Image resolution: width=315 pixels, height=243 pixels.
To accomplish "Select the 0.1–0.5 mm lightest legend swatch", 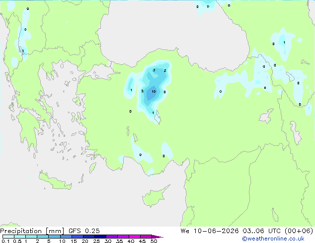I will click(8, 237).
